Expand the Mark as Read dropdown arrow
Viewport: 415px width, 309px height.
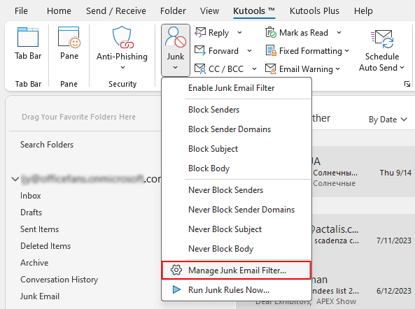[x=339, y=33]
